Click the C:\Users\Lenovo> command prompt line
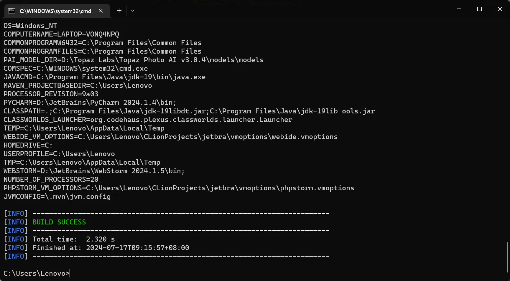Image resolution: width=510 pixels, height=281 pixels. click(37, 273)
